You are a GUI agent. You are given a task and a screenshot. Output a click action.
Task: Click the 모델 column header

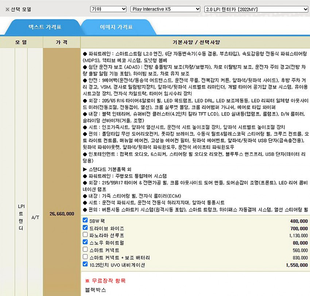[x=21, y=42]
